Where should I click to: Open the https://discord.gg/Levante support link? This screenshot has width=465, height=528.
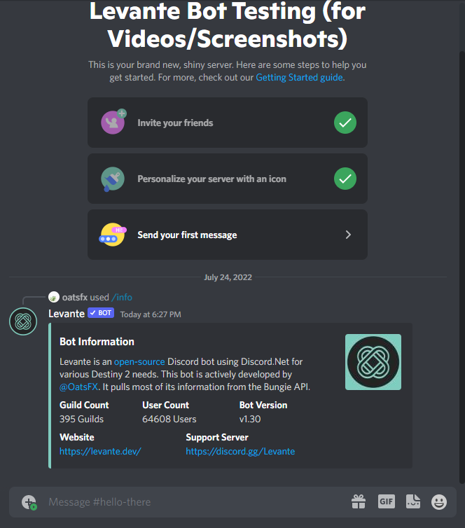coord(240,451)
